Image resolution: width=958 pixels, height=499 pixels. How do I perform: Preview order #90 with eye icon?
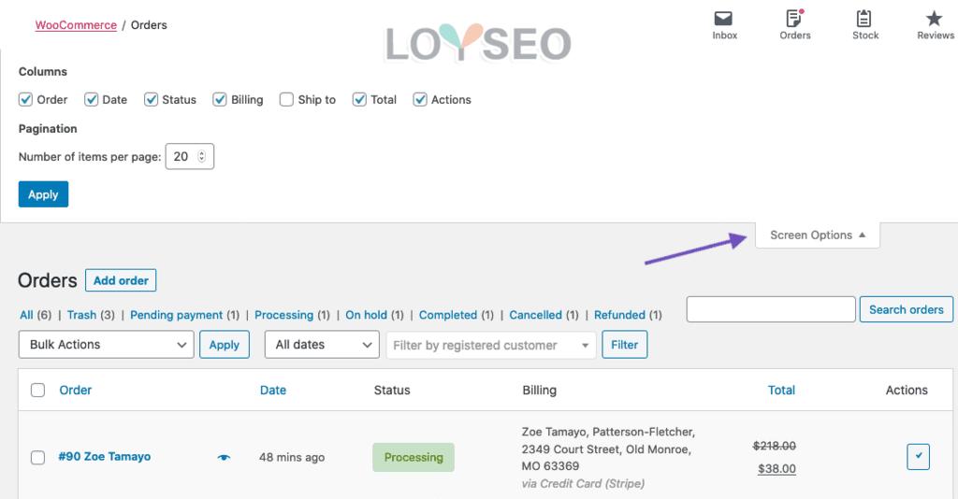click(x=224, y=457)
